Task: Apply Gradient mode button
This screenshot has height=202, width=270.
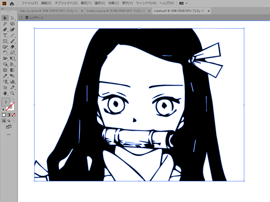Action: (9, 115)
